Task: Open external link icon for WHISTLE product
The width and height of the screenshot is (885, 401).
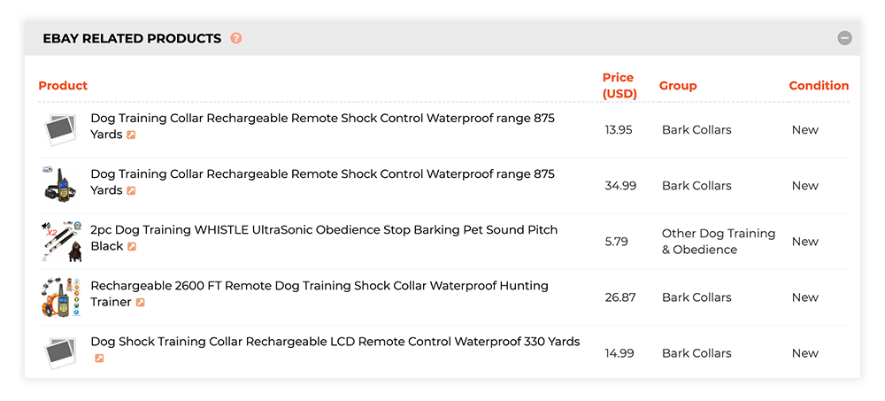Action: 132,247
